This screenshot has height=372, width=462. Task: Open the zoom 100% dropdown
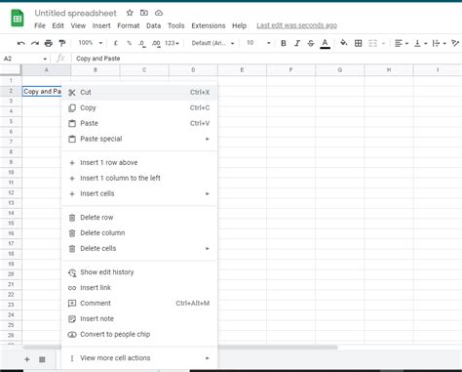point(91,43)
